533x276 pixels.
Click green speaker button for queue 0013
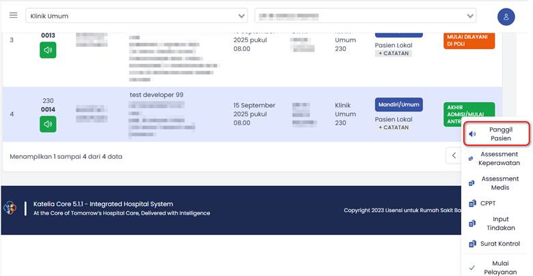(x=48, y=50)
